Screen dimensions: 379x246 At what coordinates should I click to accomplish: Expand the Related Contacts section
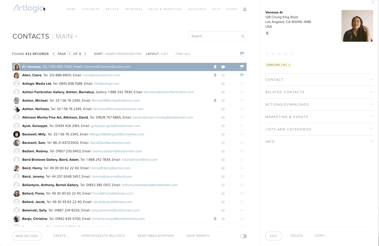319,92
